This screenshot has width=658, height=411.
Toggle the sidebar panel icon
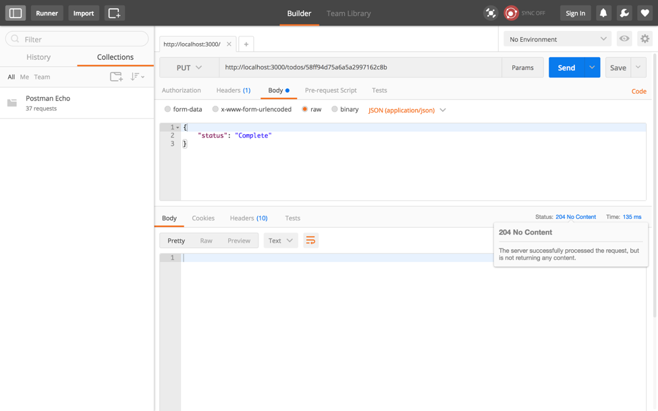16,13
